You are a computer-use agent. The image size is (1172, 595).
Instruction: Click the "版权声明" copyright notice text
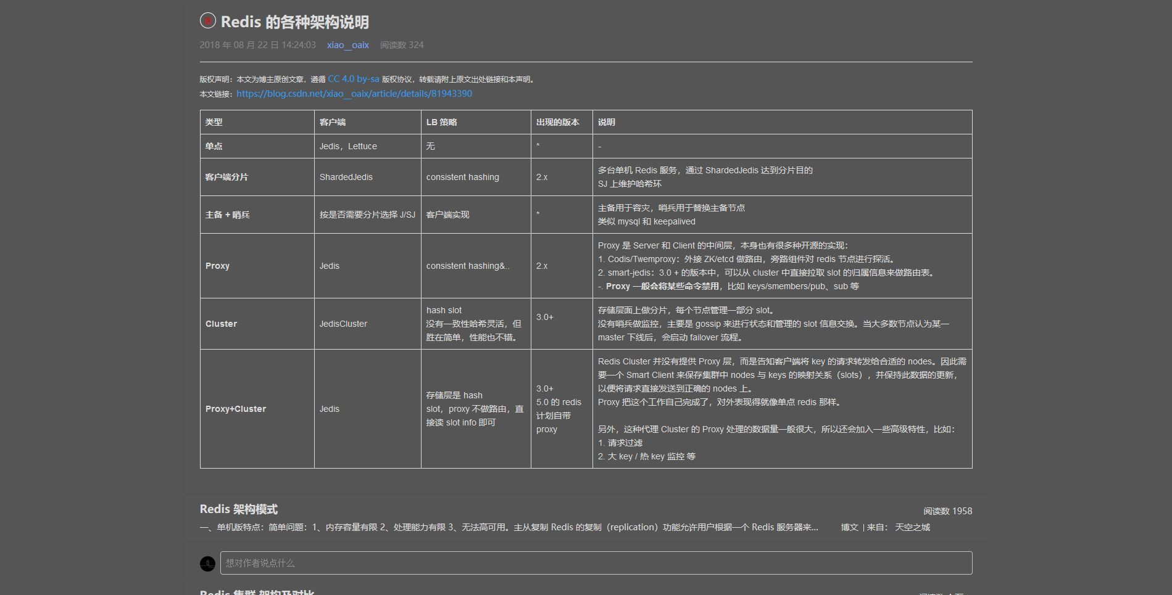pos(368,79)
